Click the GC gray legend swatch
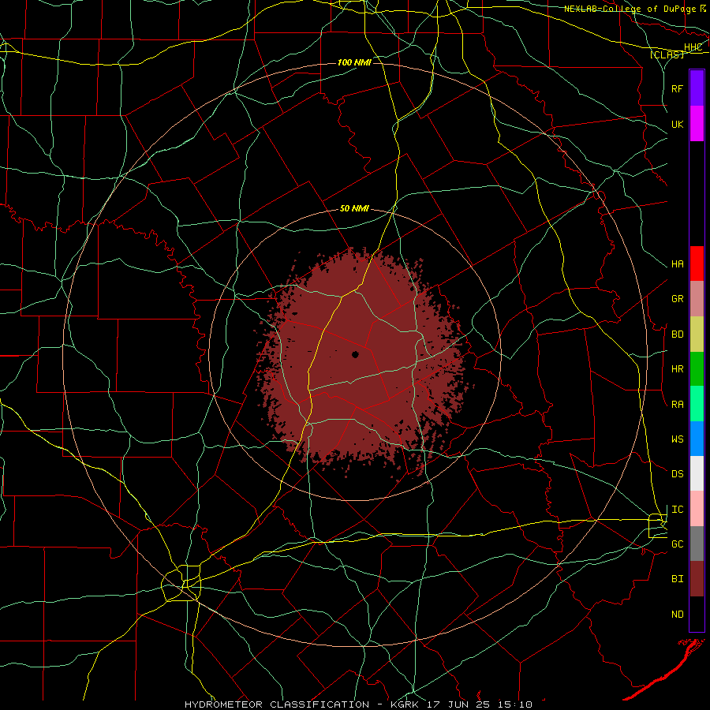The height and width of the screenshot is (710, 710). pyautogui.click(x=697, y=544)
